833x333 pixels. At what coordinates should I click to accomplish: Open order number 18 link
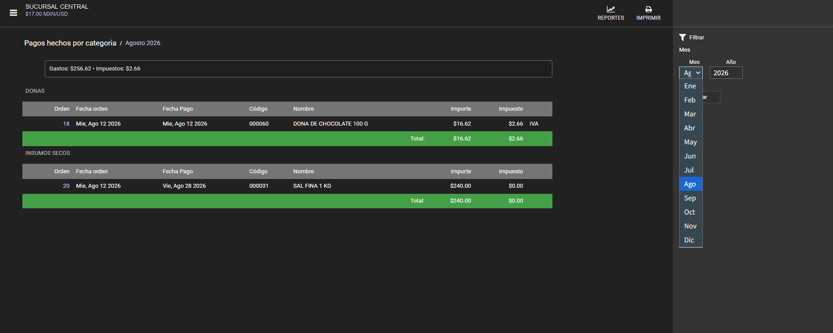click(66, 124)
